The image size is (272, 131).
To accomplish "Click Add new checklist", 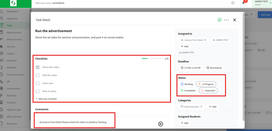I will pos(46,99).
